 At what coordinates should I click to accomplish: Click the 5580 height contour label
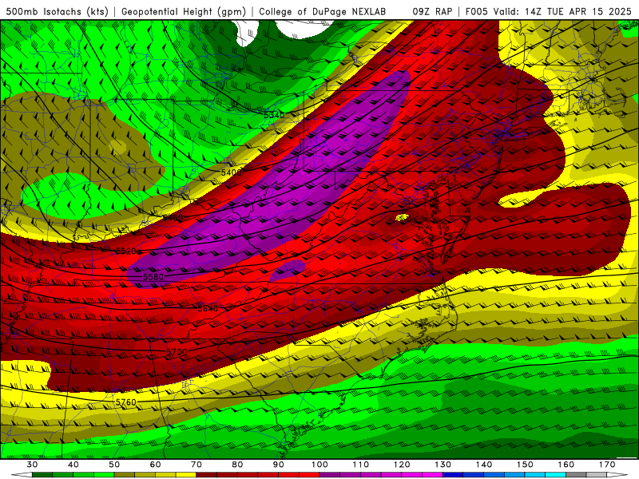point(153,277)
